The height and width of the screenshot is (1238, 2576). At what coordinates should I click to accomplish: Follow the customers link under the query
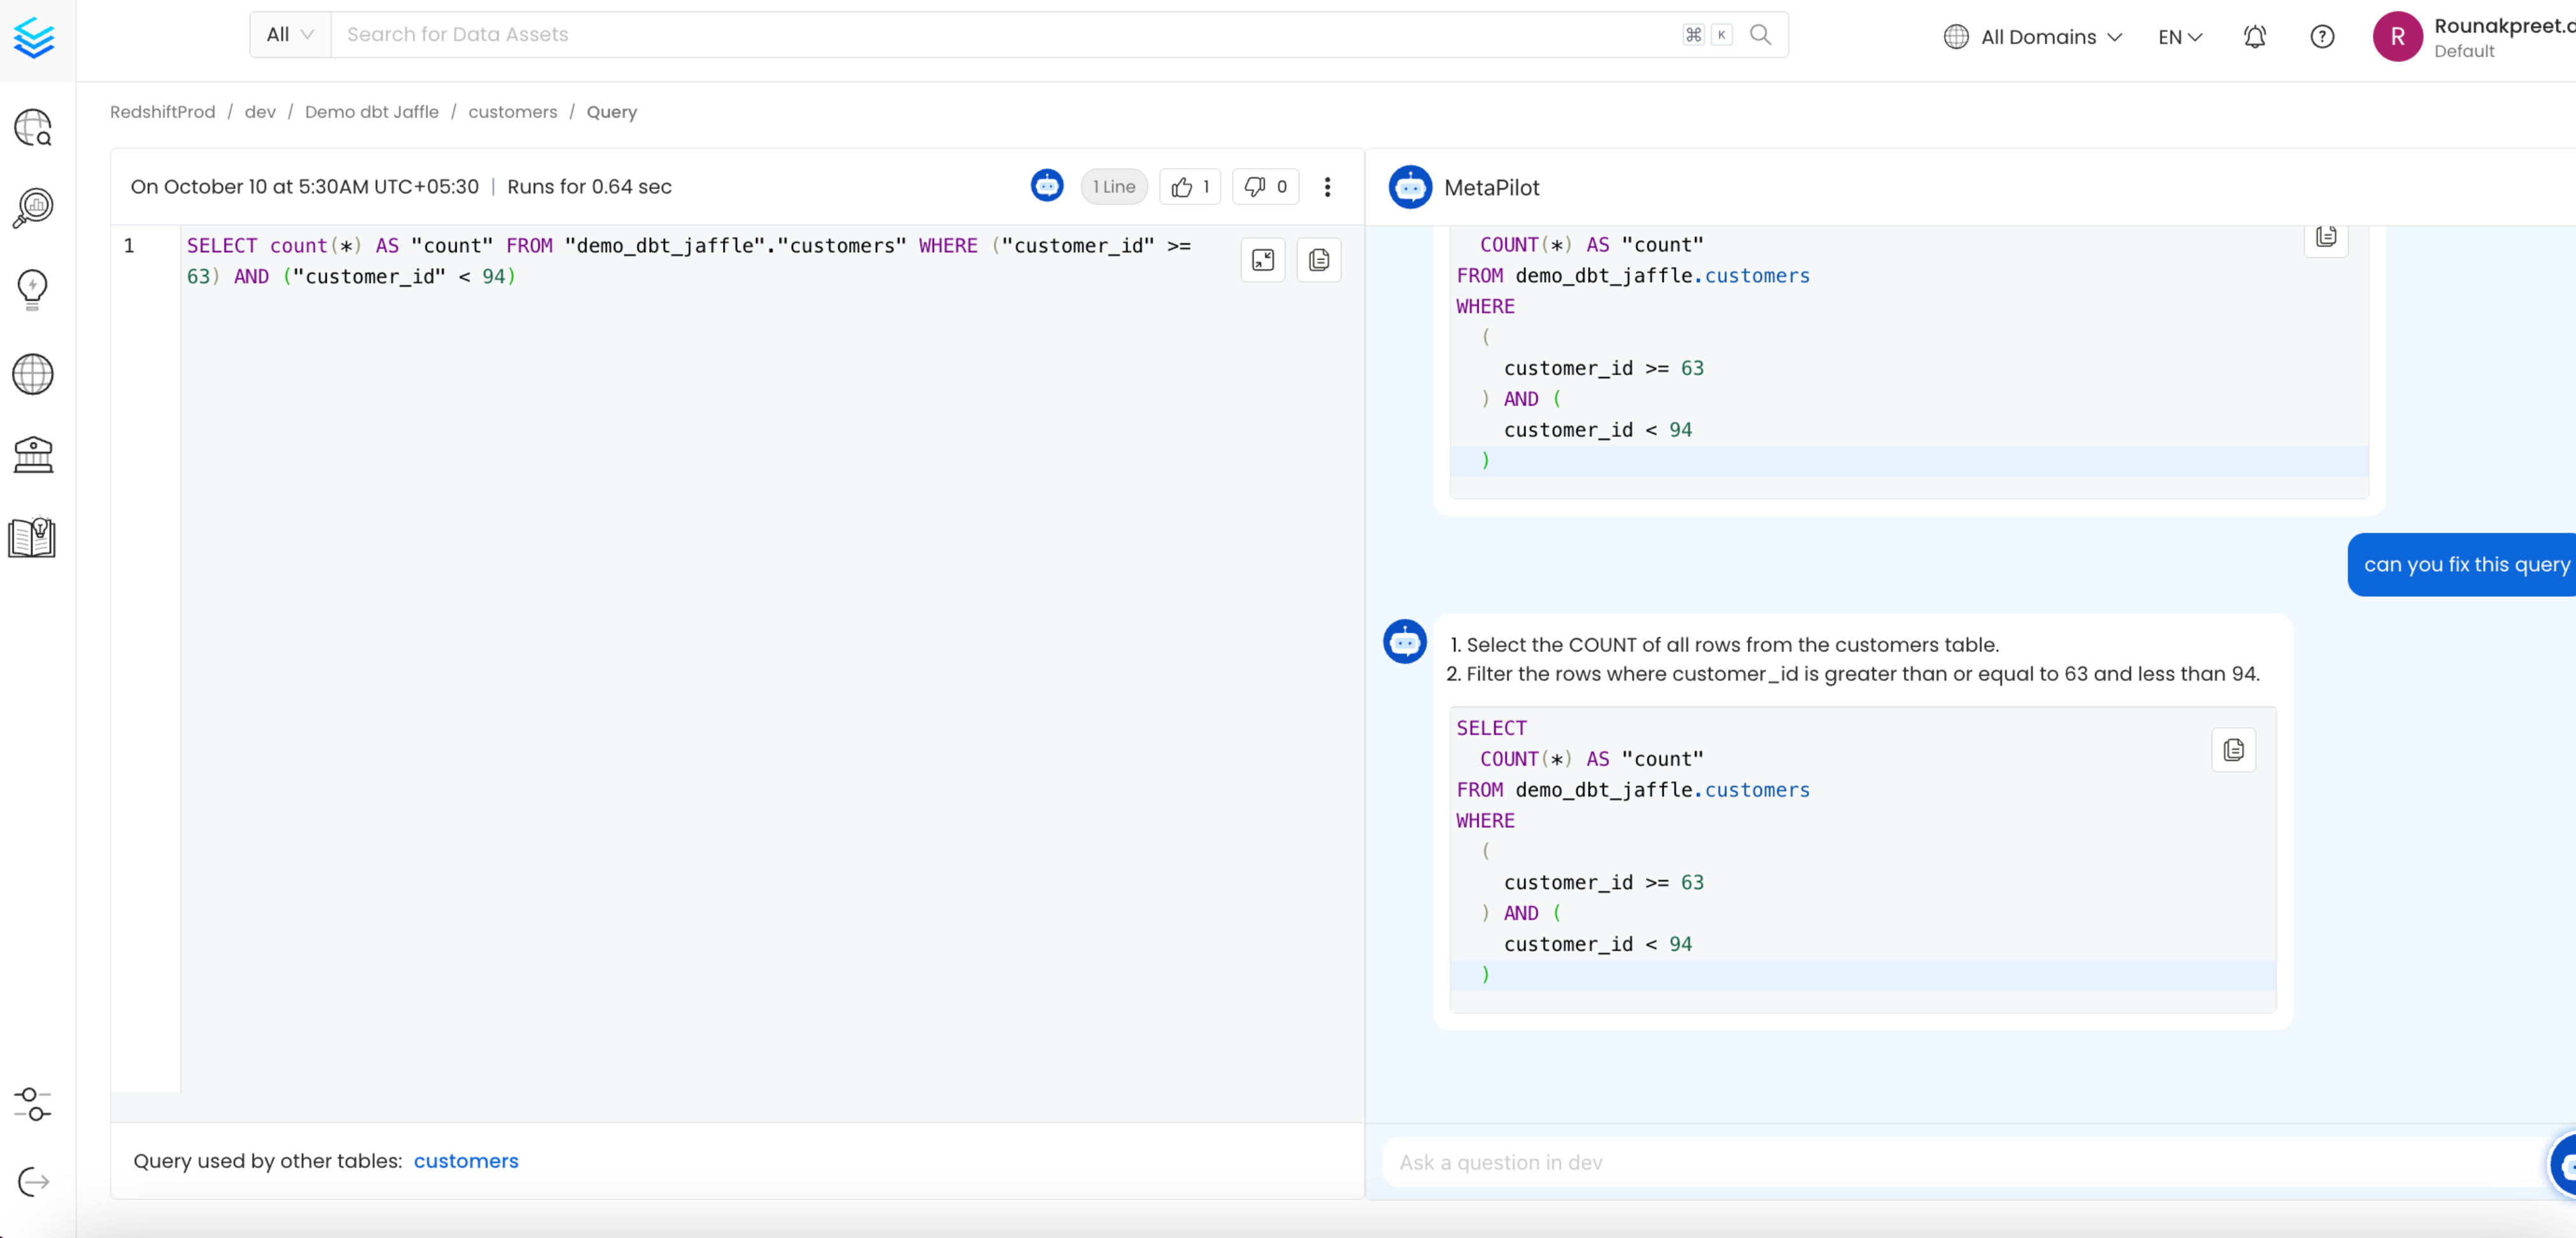pos(465,1161)
